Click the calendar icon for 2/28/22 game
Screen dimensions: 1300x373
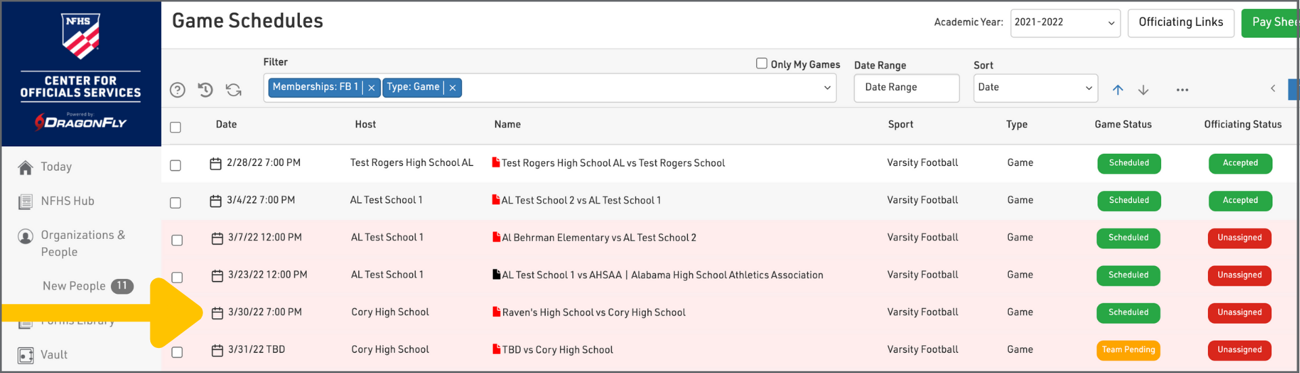215,164
